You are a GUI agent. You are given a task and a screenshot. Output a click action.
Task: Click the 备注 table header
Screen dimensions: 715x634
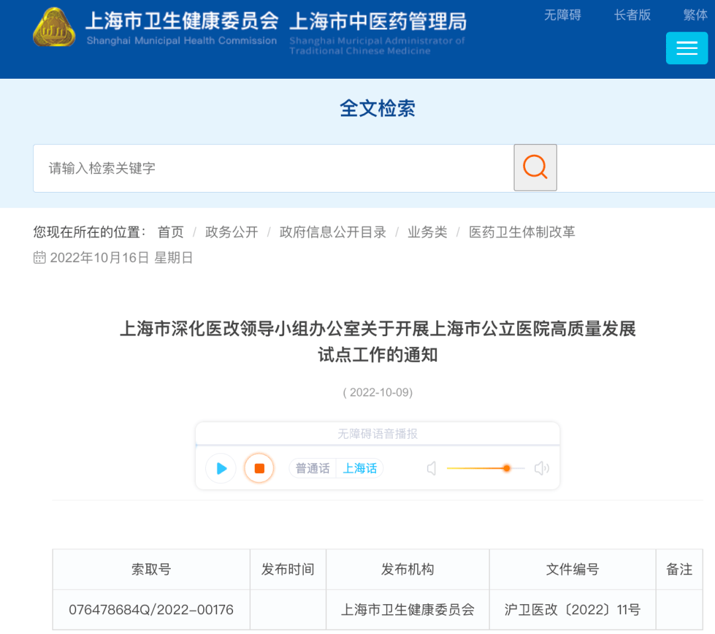pyautogui.click(x=679, y=569)
